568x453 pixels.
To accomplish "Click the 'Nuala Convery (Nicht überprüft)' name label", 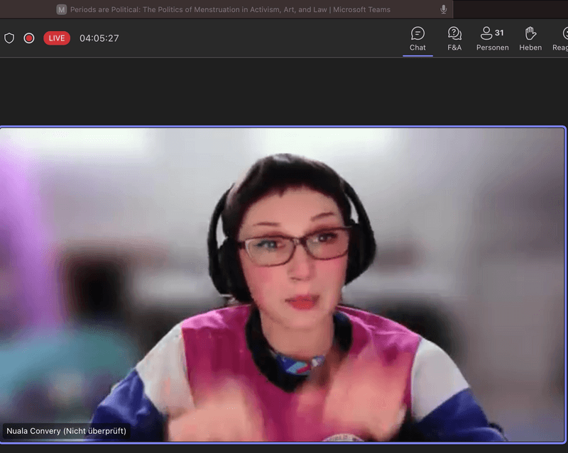I will (66, 430).
